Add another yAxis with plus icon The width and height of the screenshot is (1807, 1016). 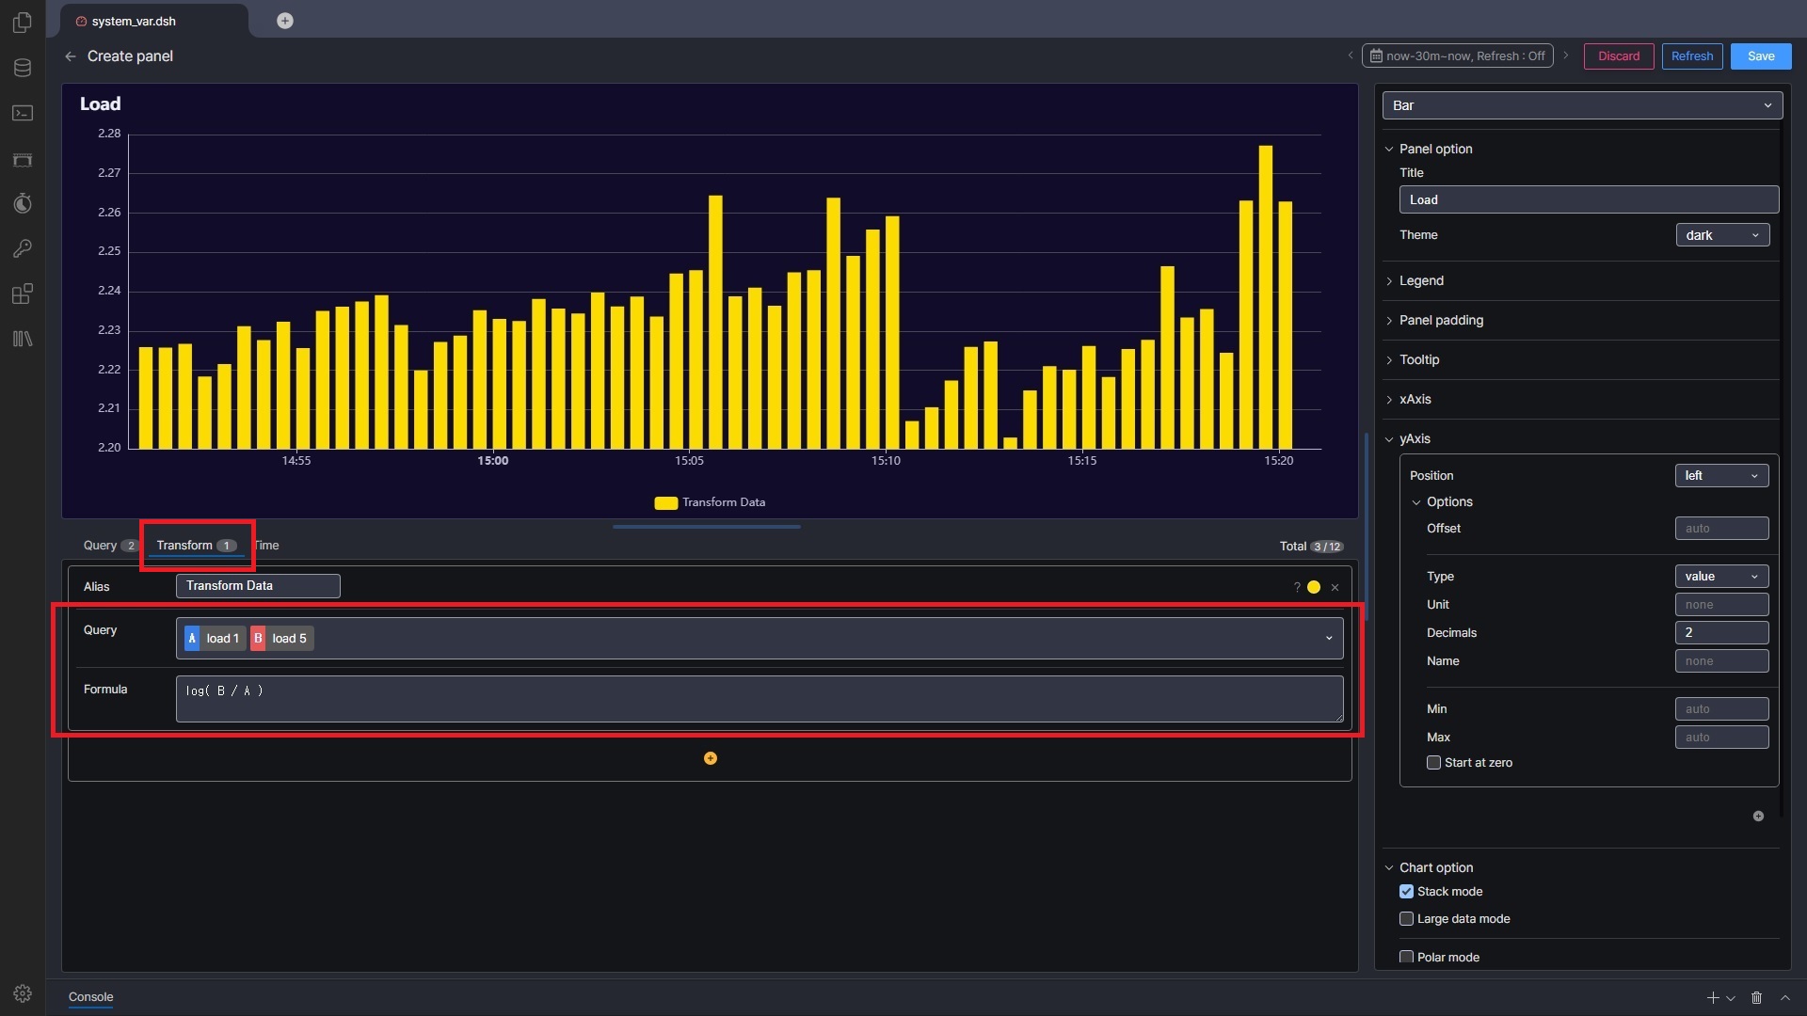tap(1758, 817)
